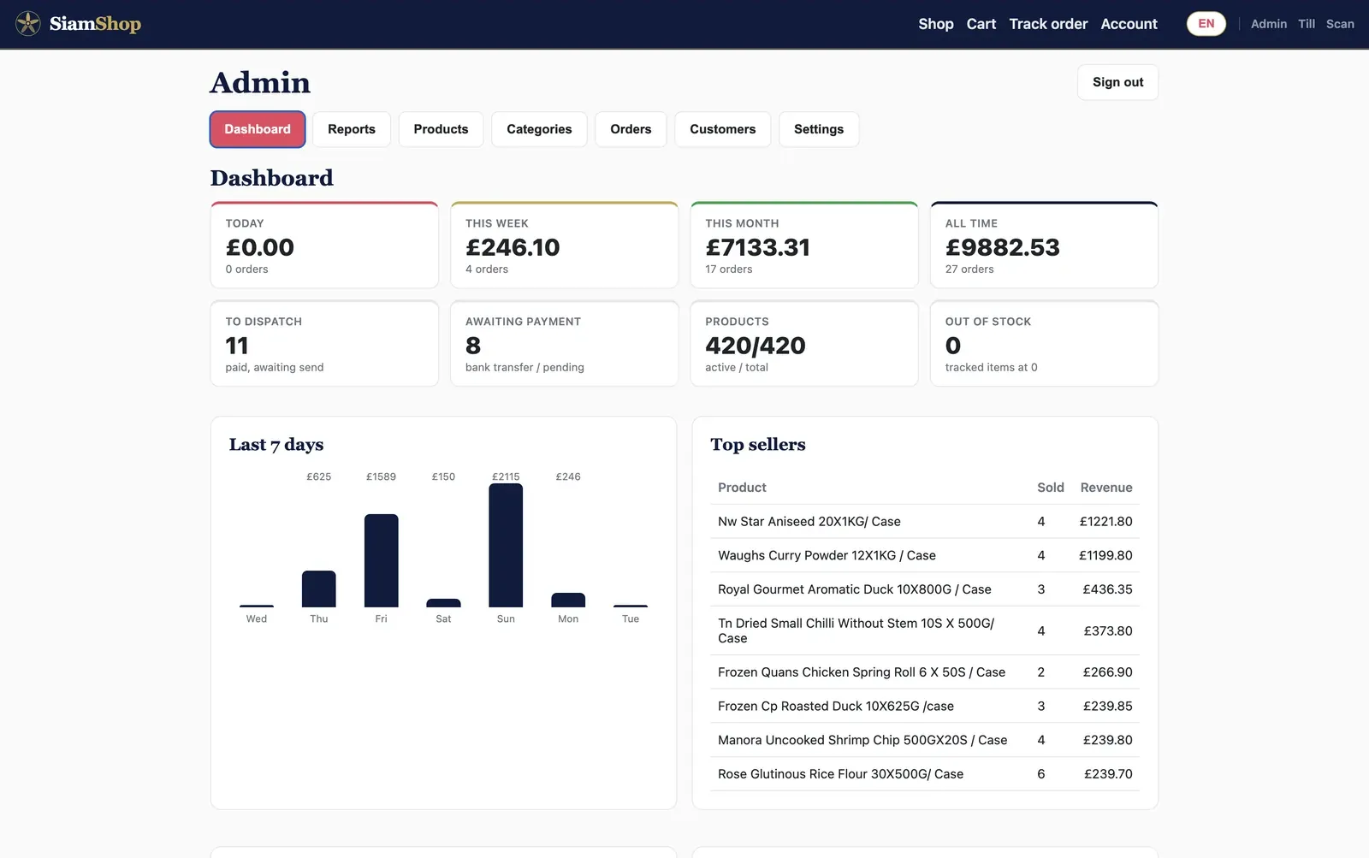
Task: Click the Thursday bar in the chart
Action: tap(318, 589)
